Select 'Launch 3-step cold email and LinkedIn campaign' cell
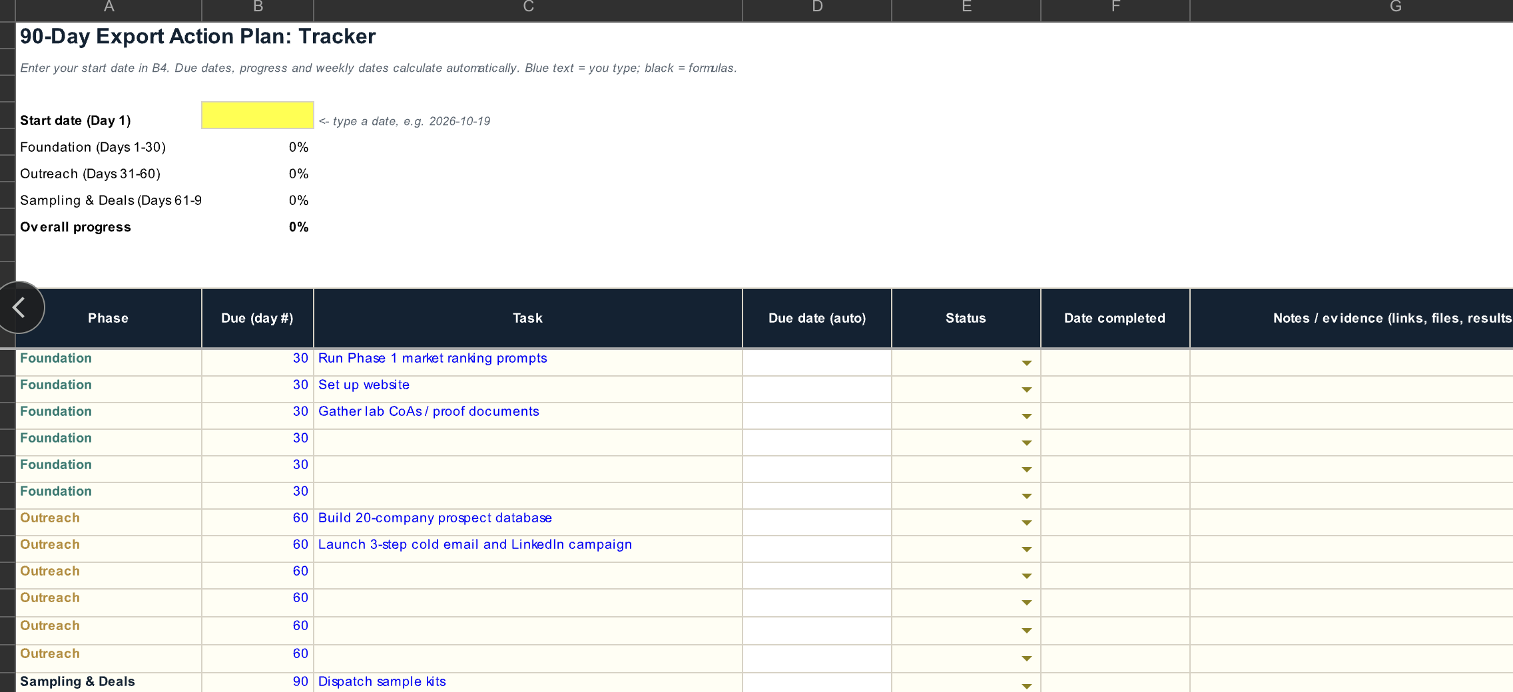The width and height of the screenshot is (1513, 692). [528, 549]
